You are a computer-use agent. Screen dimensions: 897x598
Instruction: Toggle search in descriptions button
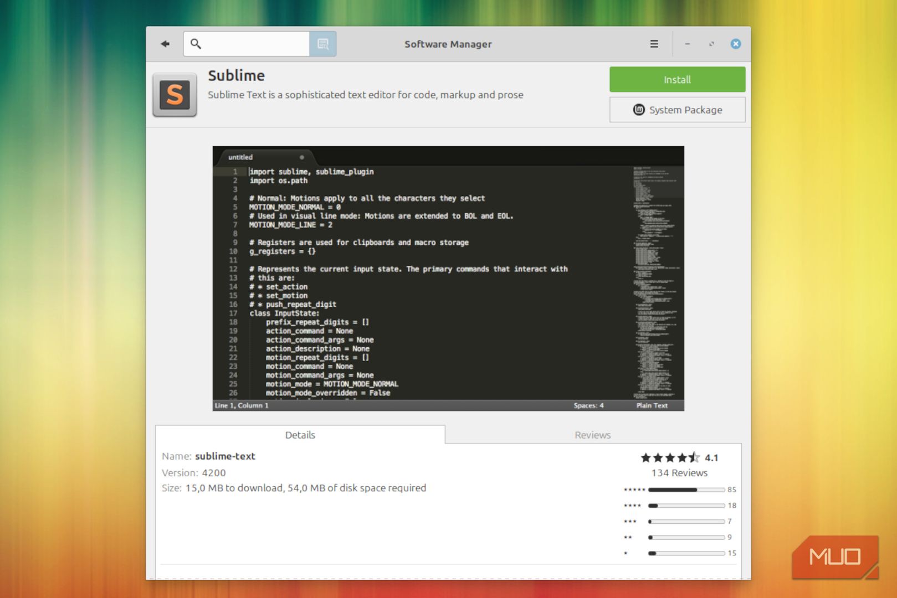click(322, 44)
